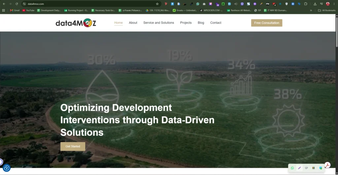This screenshot has width=338, height=175.
Task: Open the Envato Unlimited bookmark
Action: pyautogui.click(x=185, y=10)
